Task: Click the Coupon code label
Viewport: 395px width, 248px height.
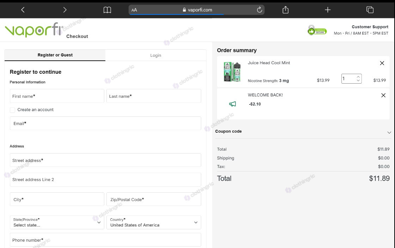Action: [228, 131]
